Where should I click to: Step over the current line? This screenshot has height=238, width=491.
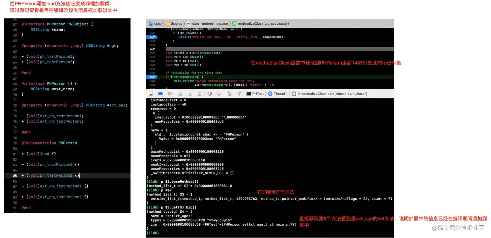point(180,94)
